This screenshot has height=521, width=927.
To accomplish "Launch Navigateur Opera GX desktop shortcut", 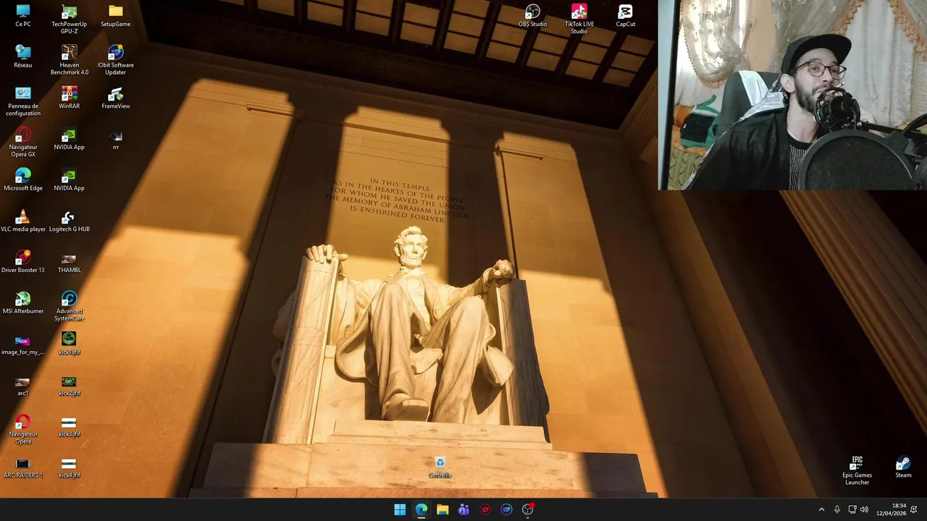I will coord(23,143).
